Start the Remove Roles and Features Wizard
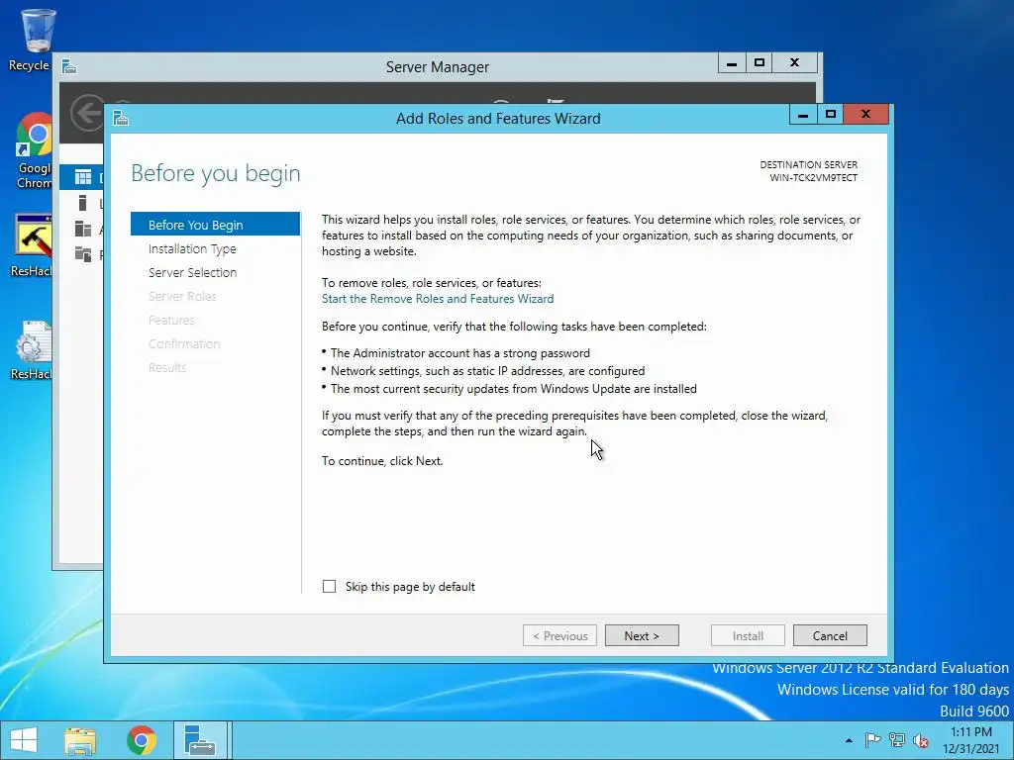The width and height of the screenshot is (1014, 760). pyautogui.click(x=438, y=299)
